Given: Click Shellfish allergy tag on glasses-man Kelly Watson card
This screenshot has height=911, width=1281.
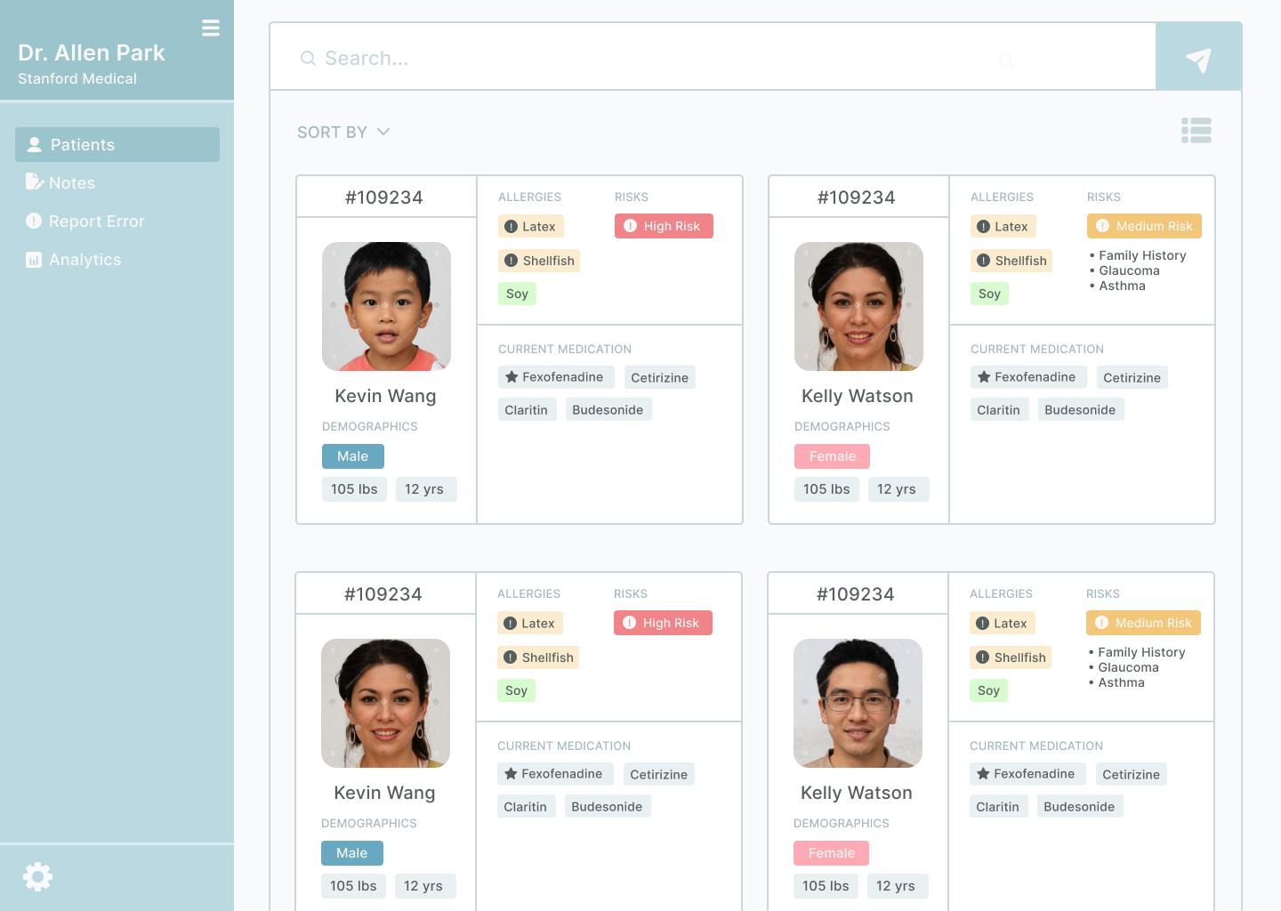Looking at the screenshot, I should point(1011,657).
